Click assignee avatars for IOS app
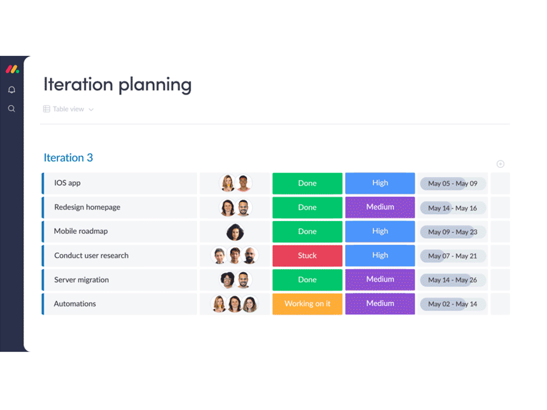Image resolution: width=547 pixels, height=410 pixels. (x=235, y=183)
